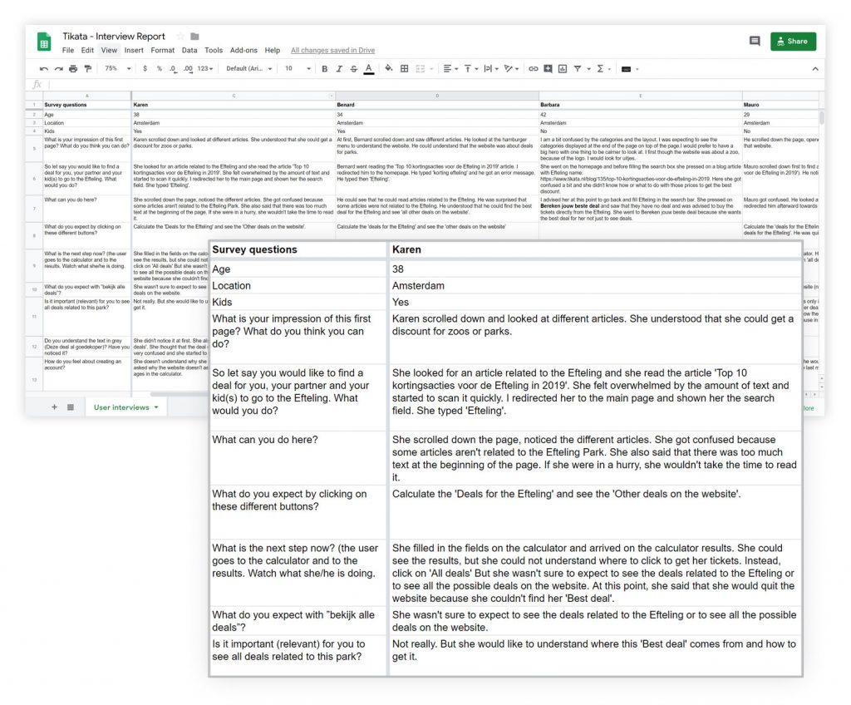This screenshot has width=851, height=705.
Task: Open the Insert menu
Action: (x=134, y=50)
